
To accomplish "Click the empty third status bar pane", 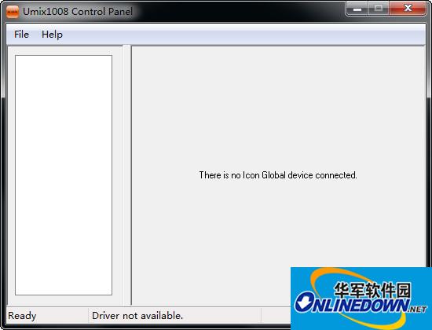I will pos(276,315).
